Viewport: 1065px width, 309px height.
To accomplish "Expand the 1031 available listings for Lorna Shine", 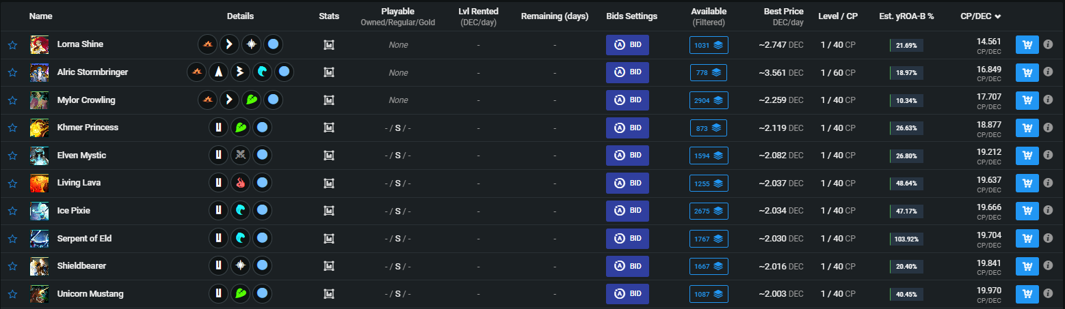I will 709,45.
